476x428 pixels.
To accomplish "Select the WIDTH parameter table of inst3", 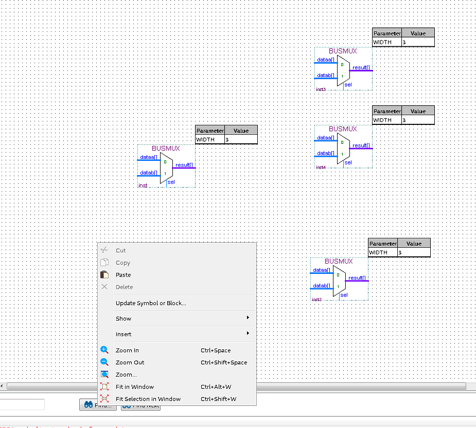I will tap(403, 38).
